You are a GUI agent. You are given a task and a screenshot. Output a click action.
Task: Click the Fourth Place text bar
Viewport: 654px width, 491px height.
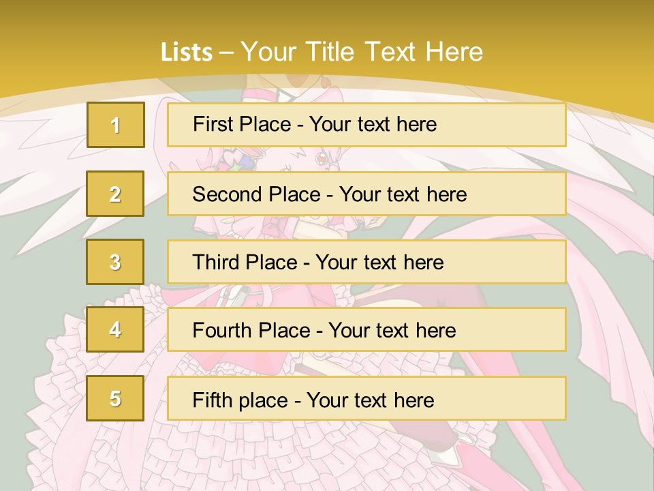[367, 329]
